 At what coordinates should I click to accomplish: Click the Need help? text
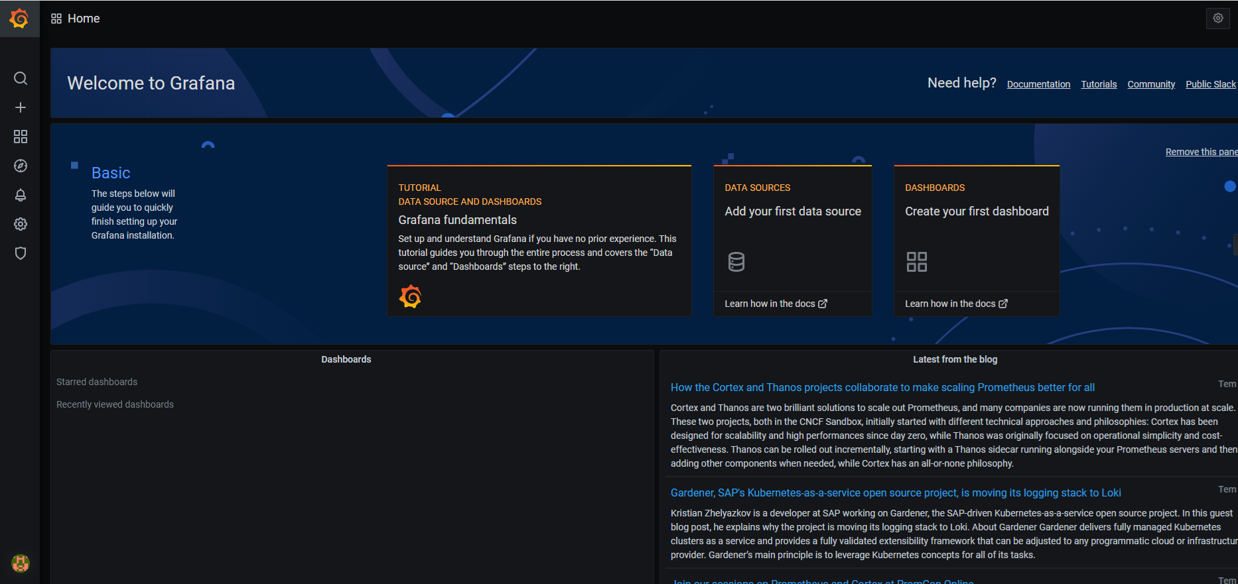[x=962, y=83]
